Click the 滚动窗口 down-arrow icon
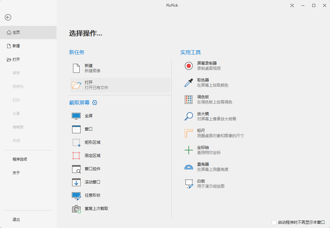 tap(76, 182)
